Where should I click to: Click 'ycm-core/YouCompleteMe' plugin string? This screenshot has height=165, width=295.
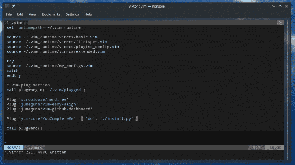(x=47, y=119)
